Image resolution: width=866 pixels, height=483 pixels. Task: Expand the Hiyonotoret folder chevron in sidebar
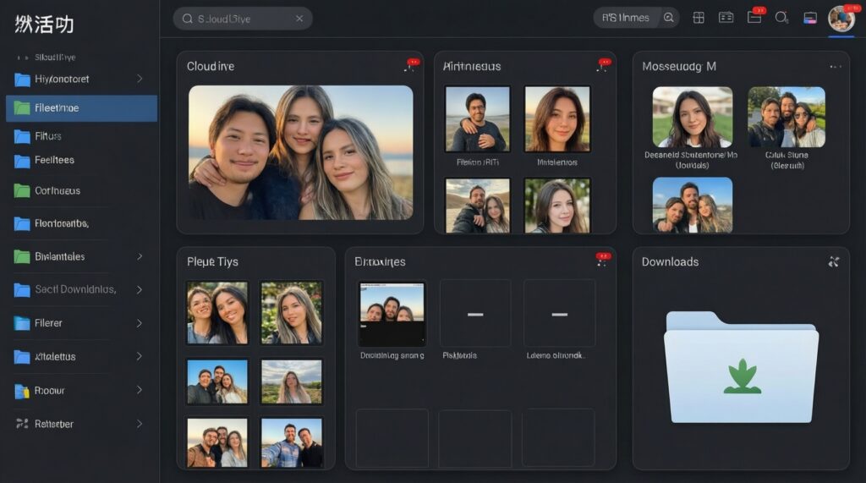point(140,79)
